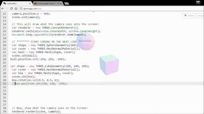Viewport: 204px width, 114px height.
Task: Click the code editor tab favicon
Action: tap(4, 3)
